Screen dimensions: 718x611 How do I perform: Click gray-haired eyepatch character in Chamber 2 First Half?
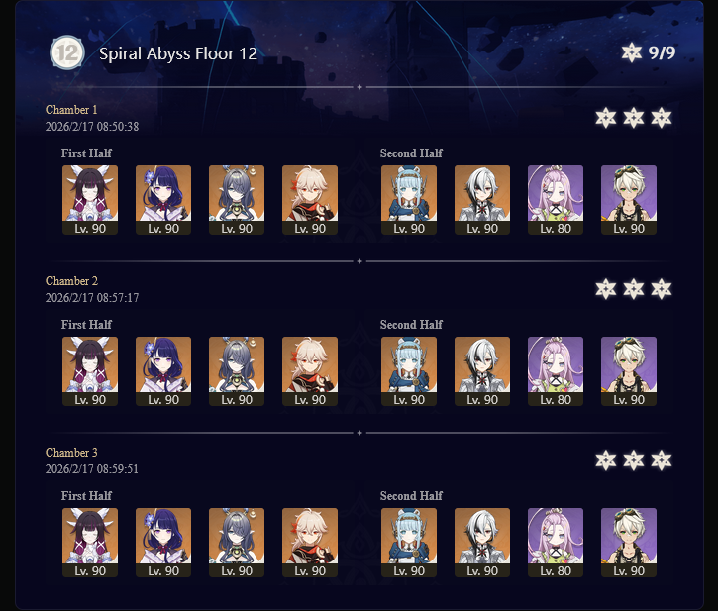click(237, 371)
